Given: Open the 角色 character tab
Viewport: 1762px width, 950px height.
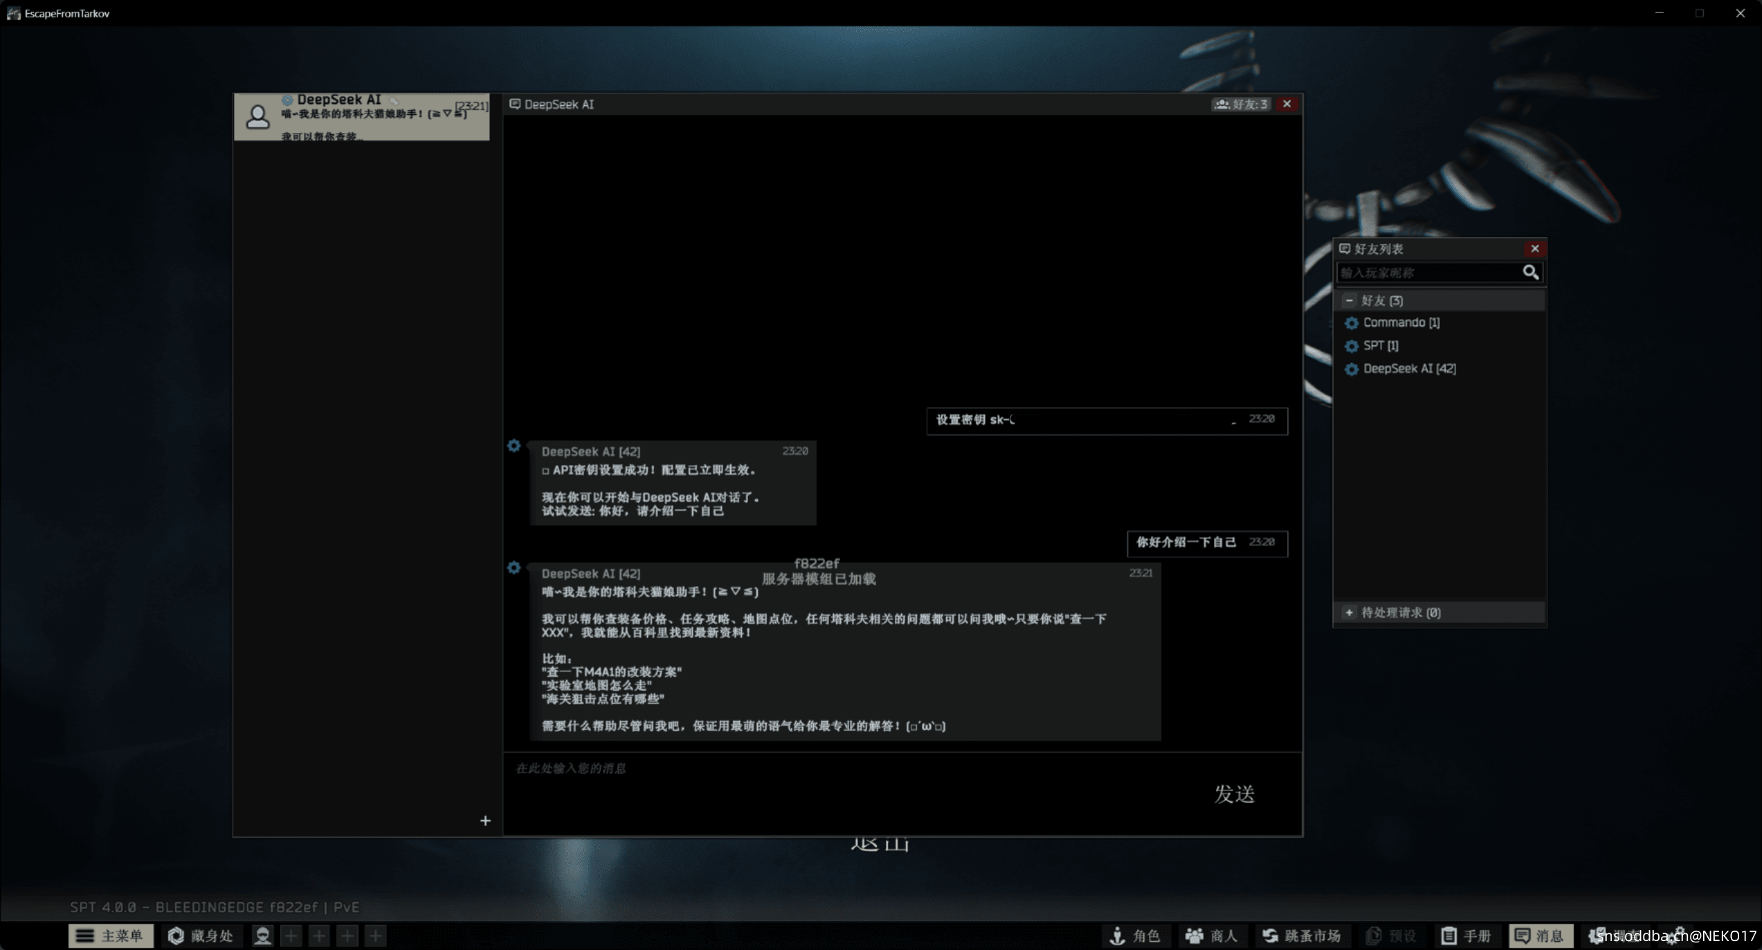Looking at the screenshot, I should (x=1136, y=935).
